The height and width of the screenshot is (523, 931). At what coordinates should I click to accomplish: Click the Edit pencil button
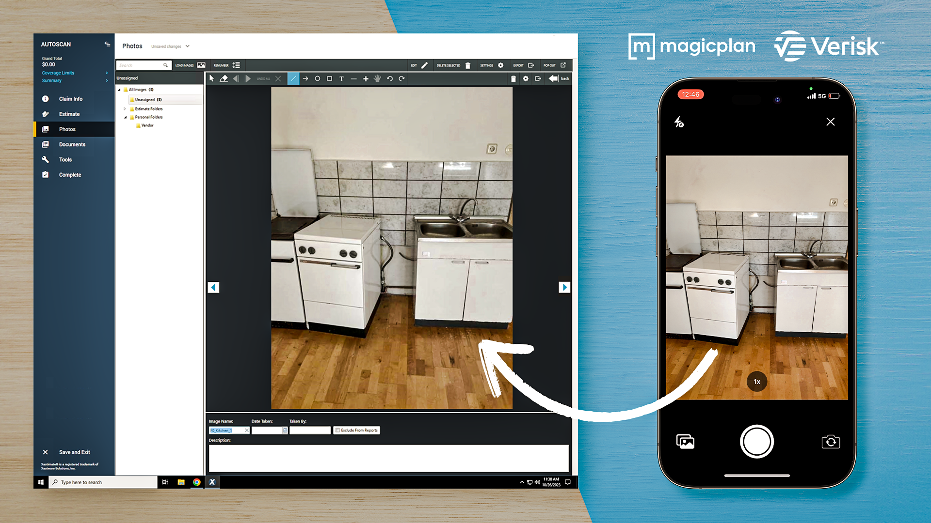[419, 65]
